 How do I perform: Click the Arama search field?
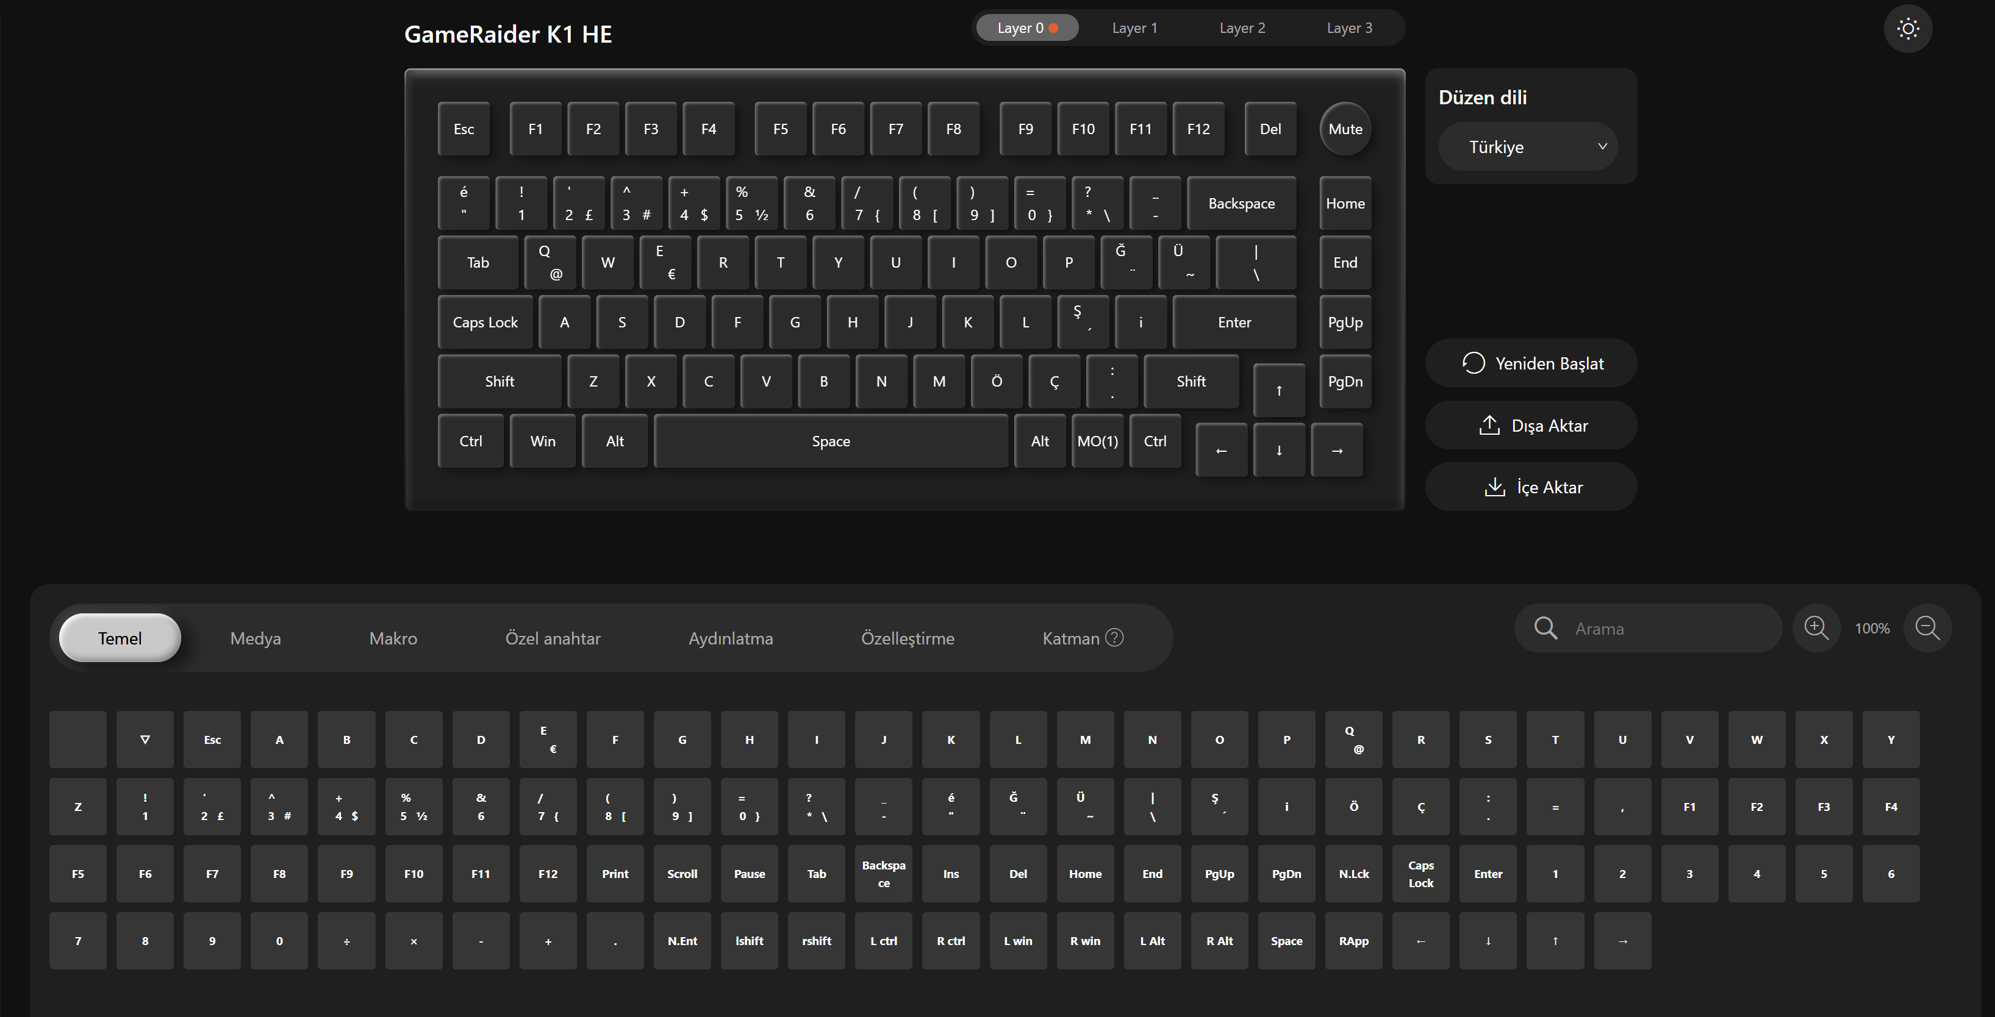pos(1648,627)
